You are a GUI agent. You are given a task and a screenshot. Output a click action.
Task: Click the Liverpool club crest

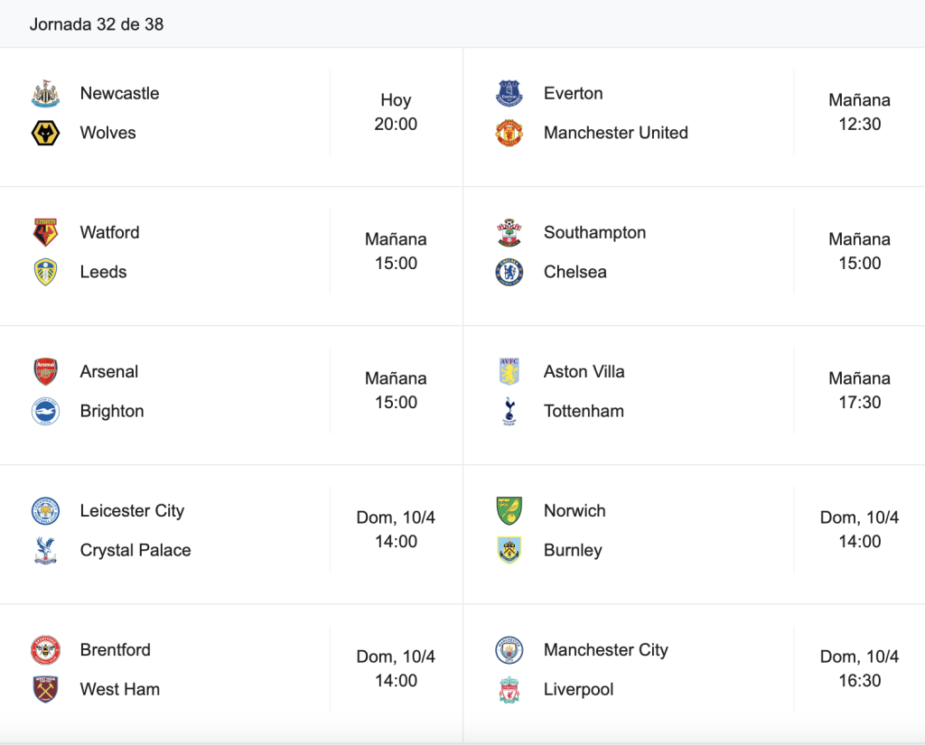[509, 690]
